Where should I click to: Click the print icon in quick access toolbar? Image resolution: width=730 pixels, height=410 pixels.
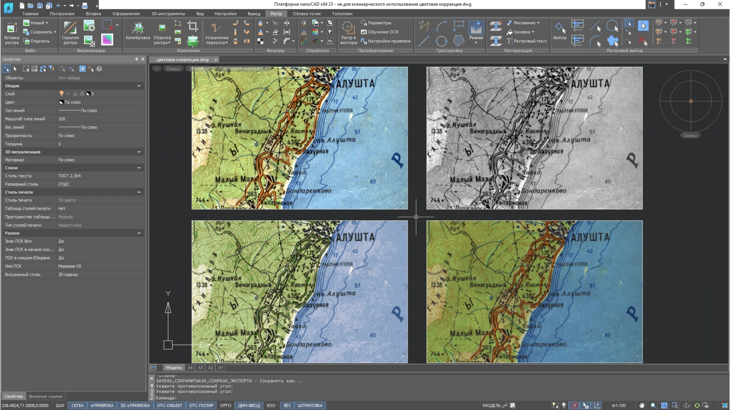(85, 5)
